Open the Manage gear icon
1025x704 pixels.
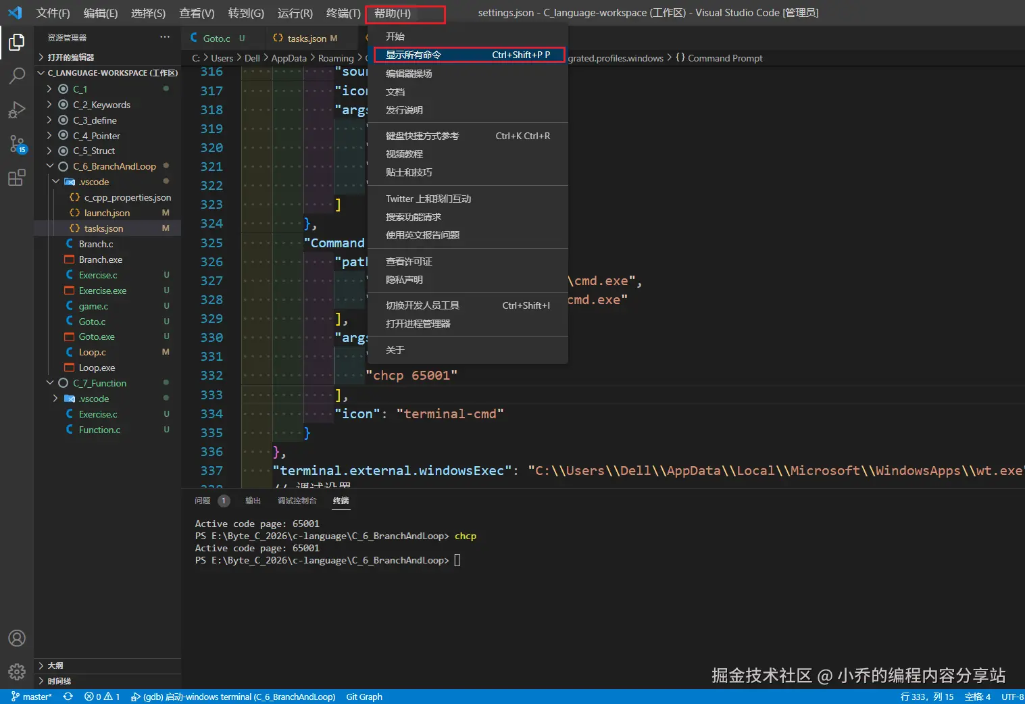click(x=17, y=672)
